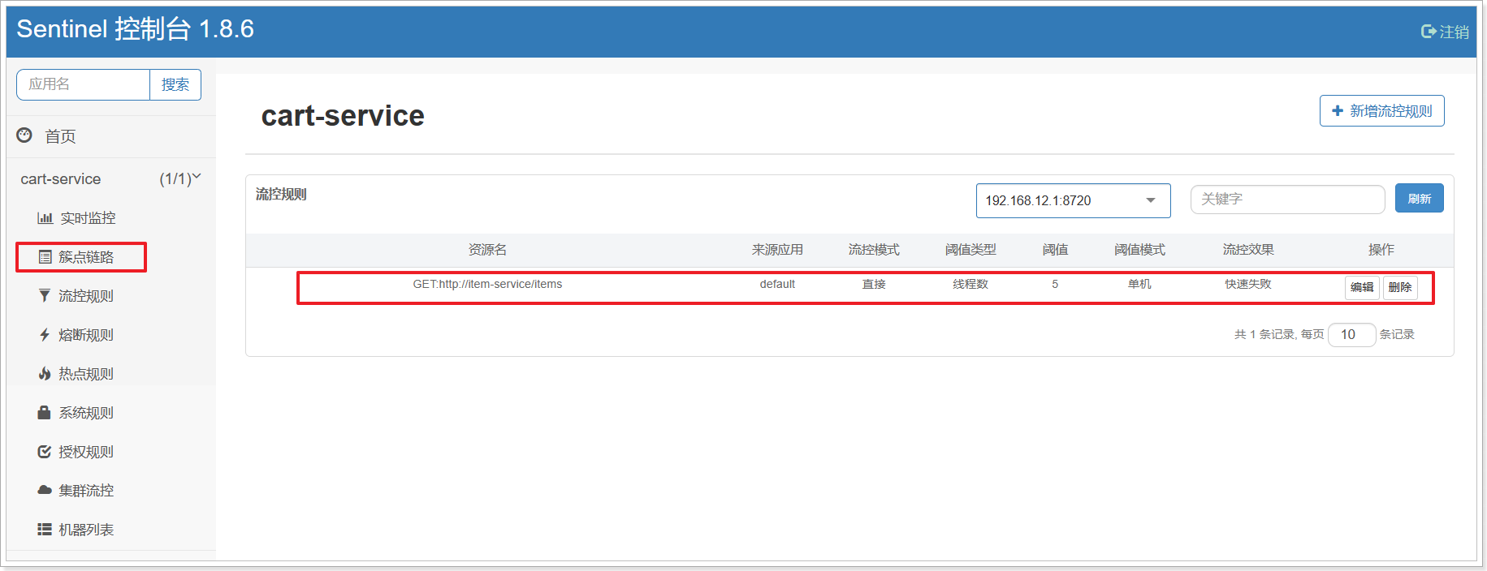
Task: Click the lock icon for 系统规则
Action: 45,413
